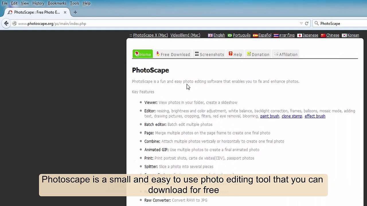The image size is (367, 206).
Task: Click the Editor: feature label
Action: pos(150,111)
